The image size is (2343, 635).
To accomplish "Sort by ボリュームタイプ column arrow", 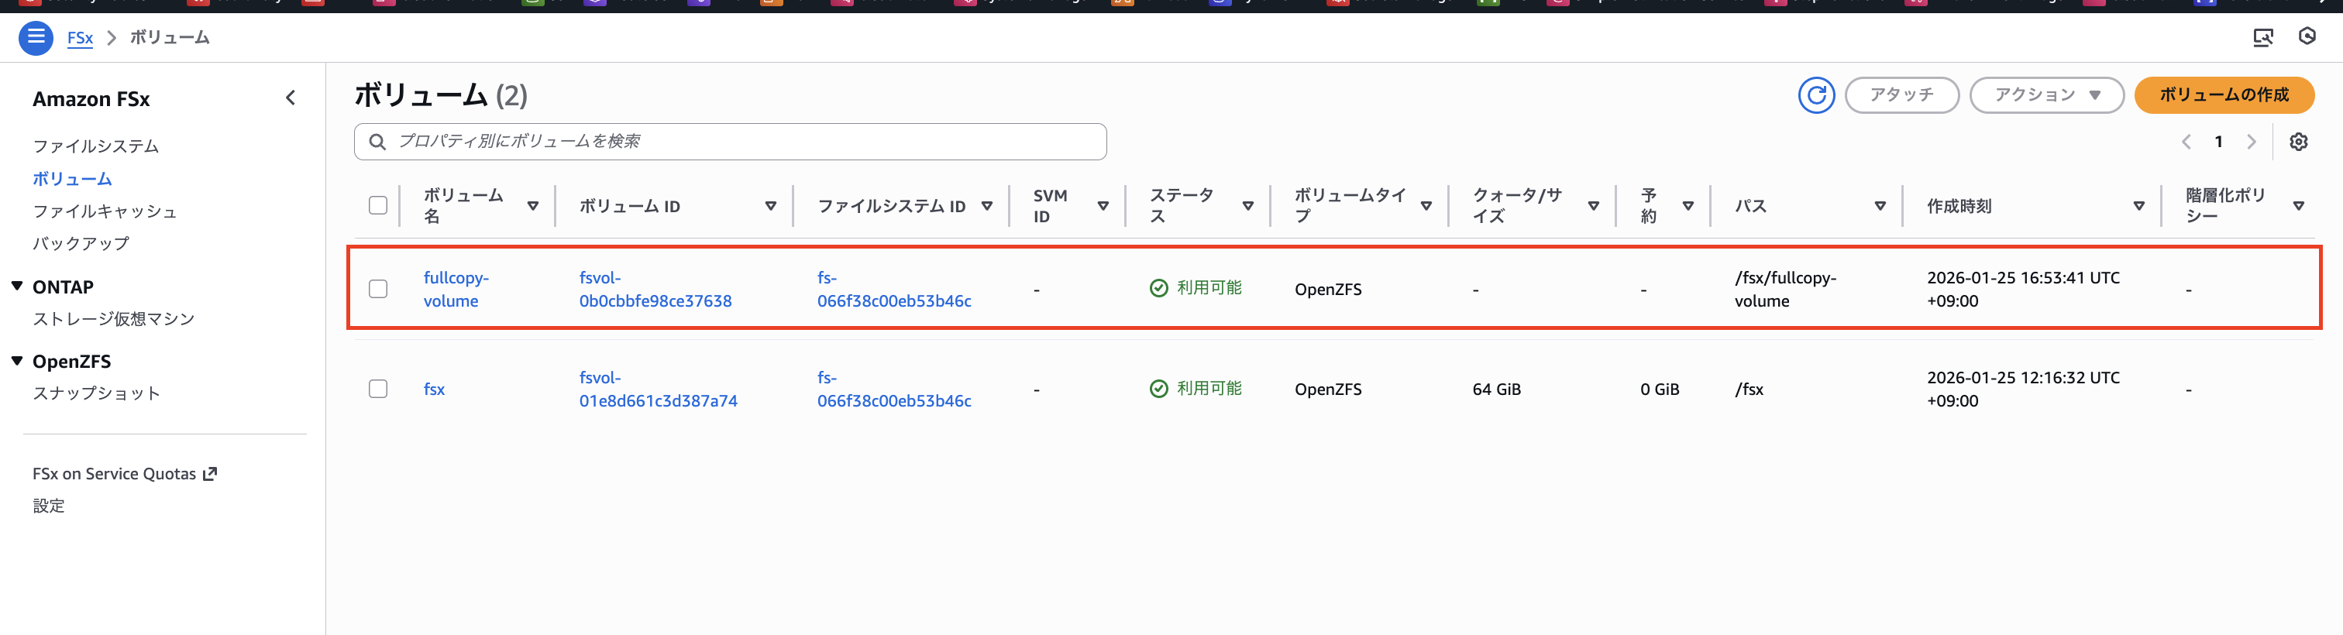I will pos(1426,206).
